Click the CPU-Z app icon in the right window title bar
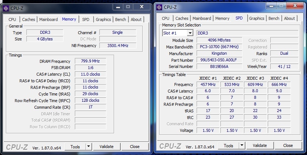 click(x=160, y=7)
